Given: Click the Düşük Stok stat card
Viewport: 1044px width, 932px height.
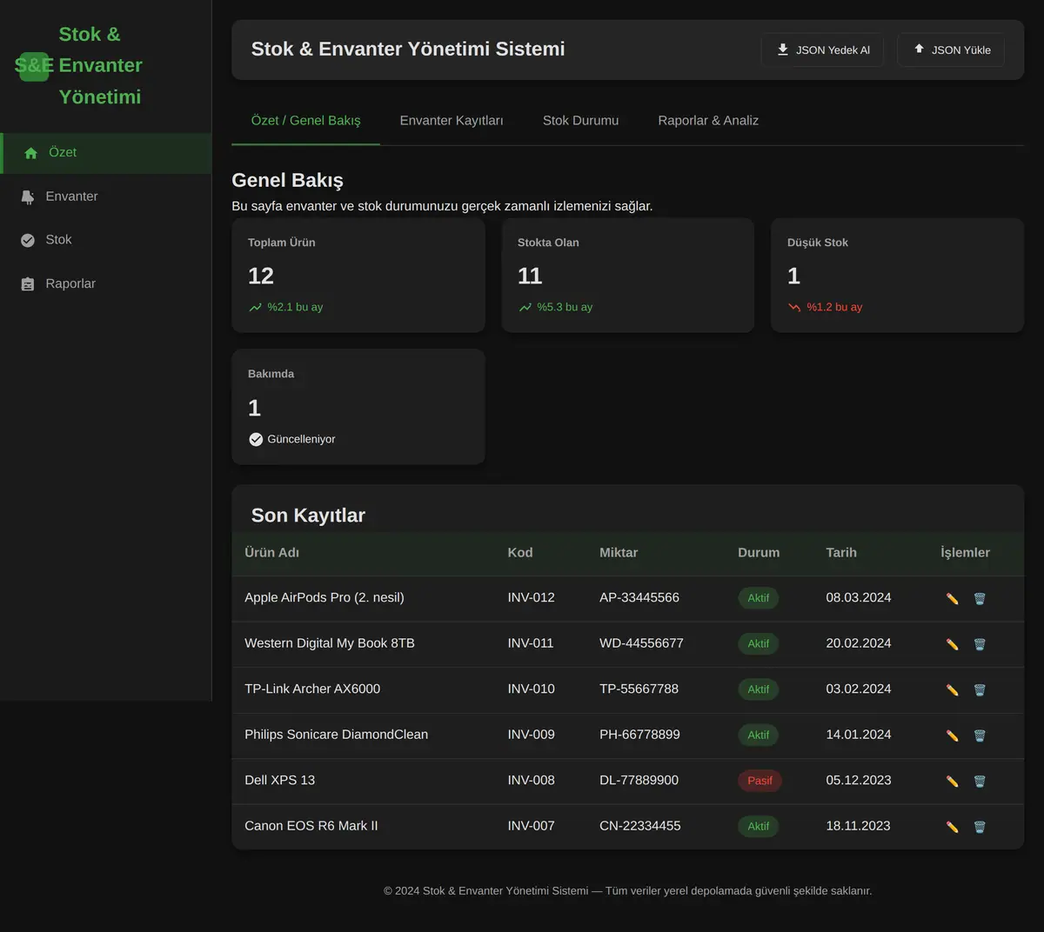Looking at the screenshot, I should (897, 275).
